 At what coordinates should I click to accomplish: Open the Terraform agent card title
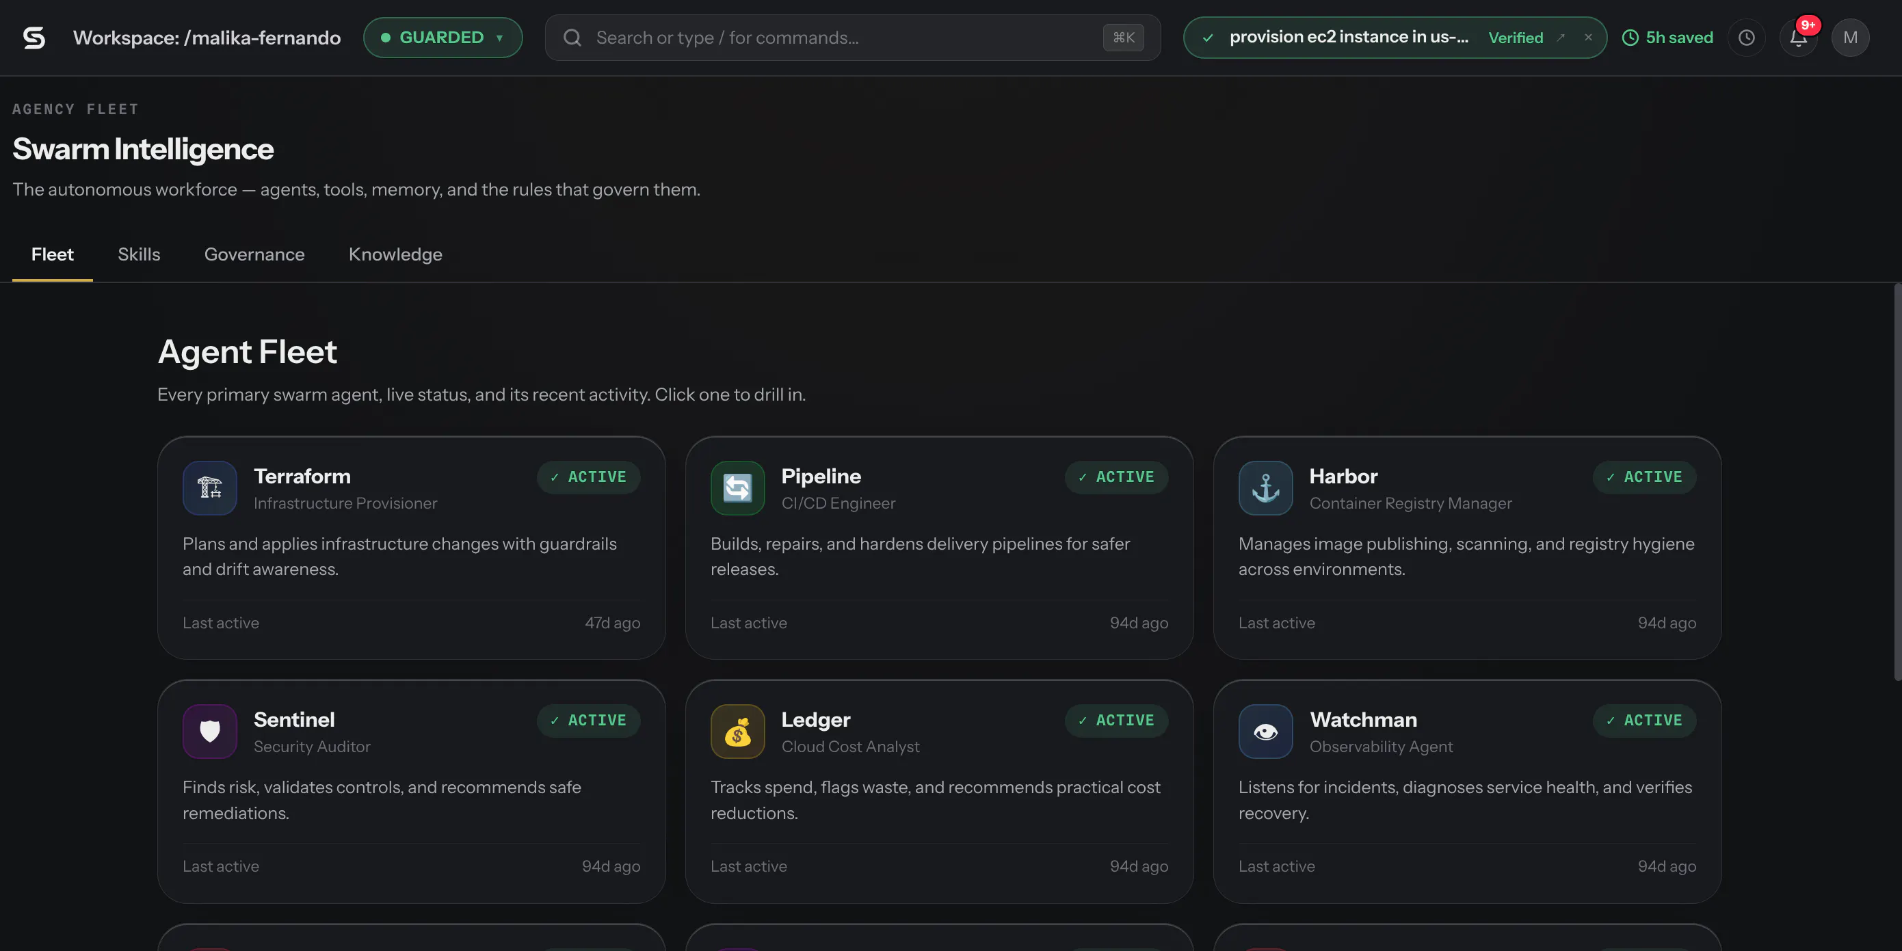[x=302, y=477]
